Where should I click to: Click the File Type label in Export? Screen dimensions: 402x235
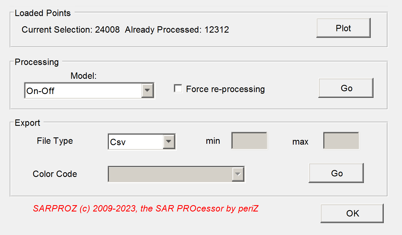coord(55,141)
